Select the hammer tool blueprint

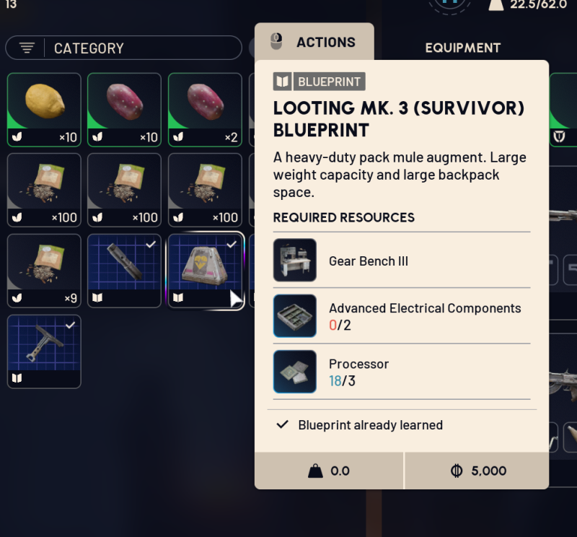(44, 352)
